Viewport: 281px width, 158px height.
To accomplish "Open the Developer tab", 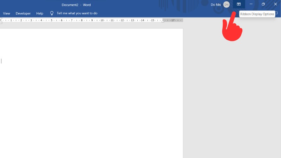I will click(23, 13).
